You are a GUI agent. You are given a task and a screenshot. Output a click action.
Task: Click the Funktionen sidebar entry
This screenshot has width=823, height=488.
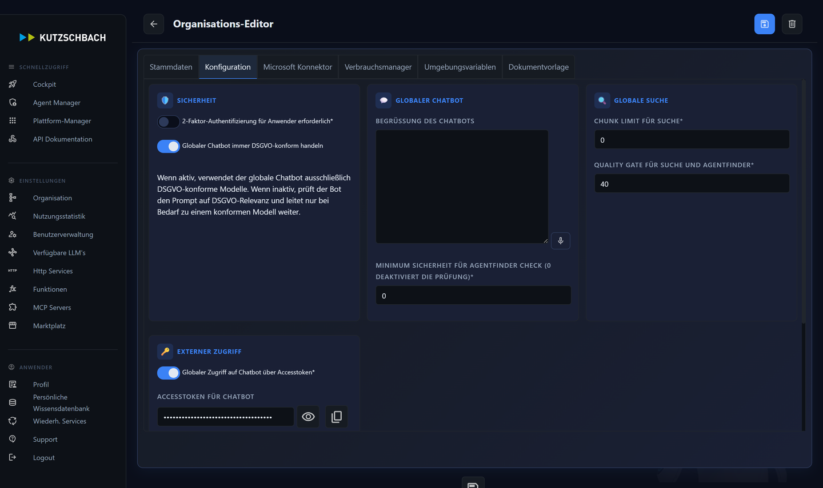click(x=50, y=289)
